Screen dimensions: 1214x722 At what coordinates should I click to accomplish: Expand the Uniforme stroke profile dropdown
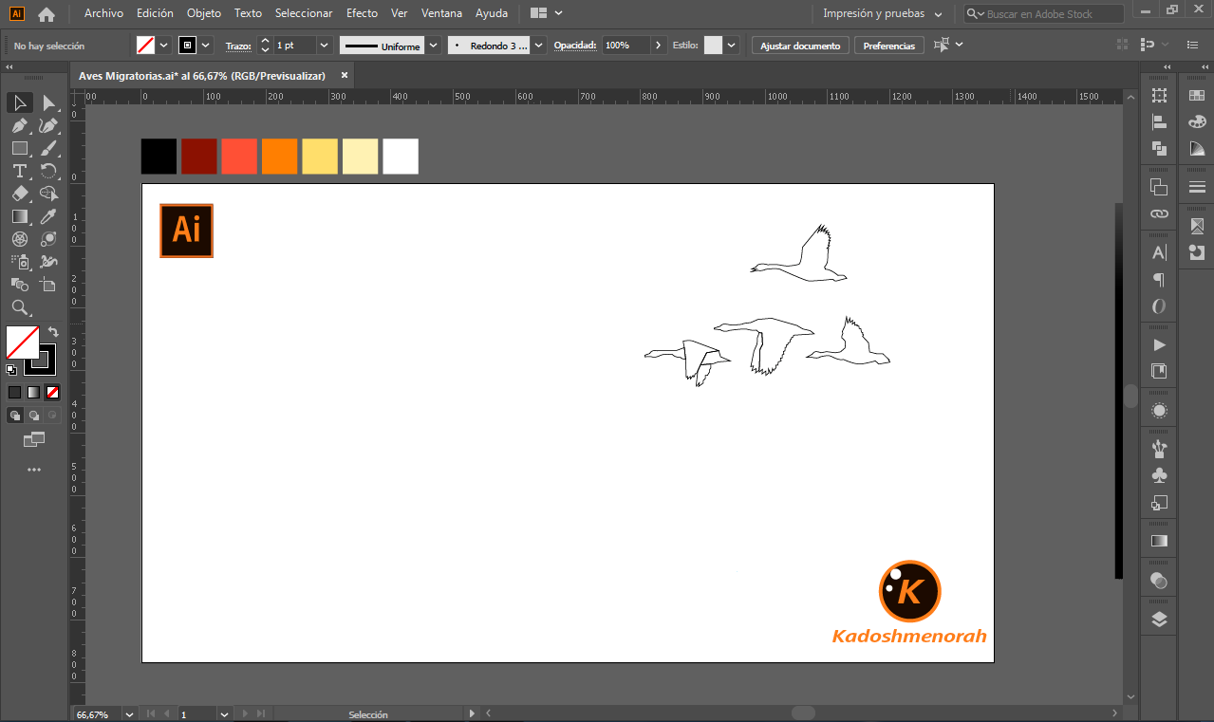433,46
